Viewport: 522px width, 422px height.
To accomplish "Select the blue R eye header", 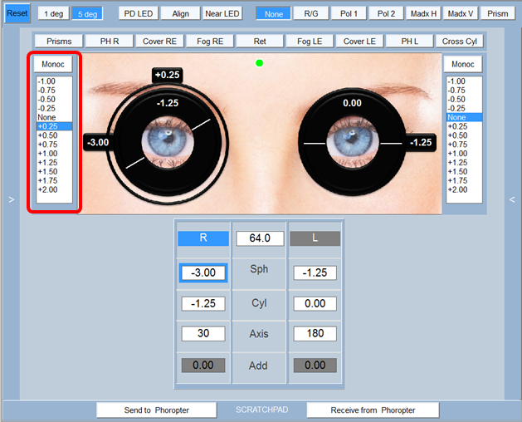I will pyautogui.click(x=203, y=238).
